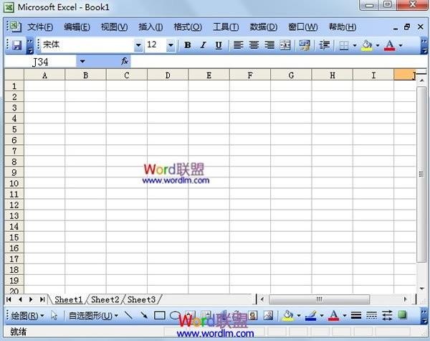The width and height of the screenshot is (430, 341).
Task: Open the 绘图(R) drawing menu
Action: pyautogui.click(x=27, y=316)
